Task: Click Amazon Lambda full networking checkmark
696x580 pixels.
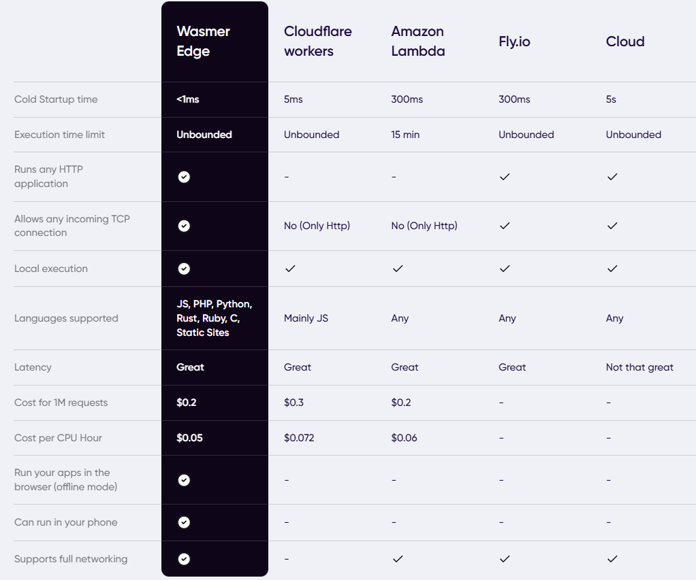Action: (398, 559)
